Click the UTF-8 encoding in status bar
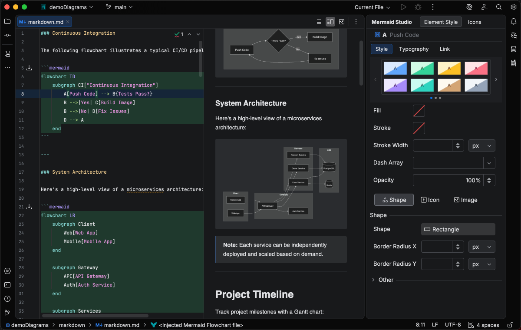Viewport: 521px width, 330px height. pyautogui.click(x=453, y=325)
